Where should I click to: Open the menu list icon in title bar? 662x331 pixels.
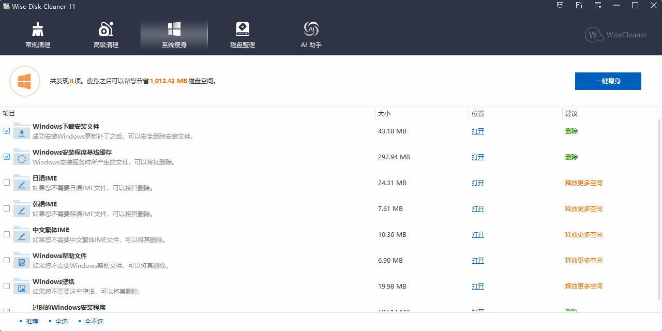pyautogui.click(x=598, y=6)
